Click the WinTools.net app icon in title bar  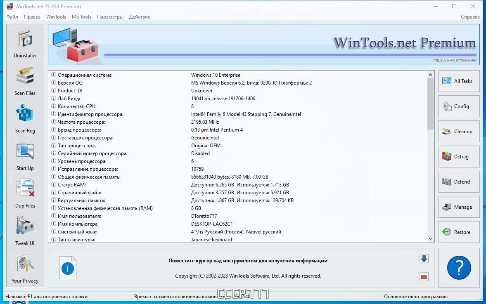10,6
